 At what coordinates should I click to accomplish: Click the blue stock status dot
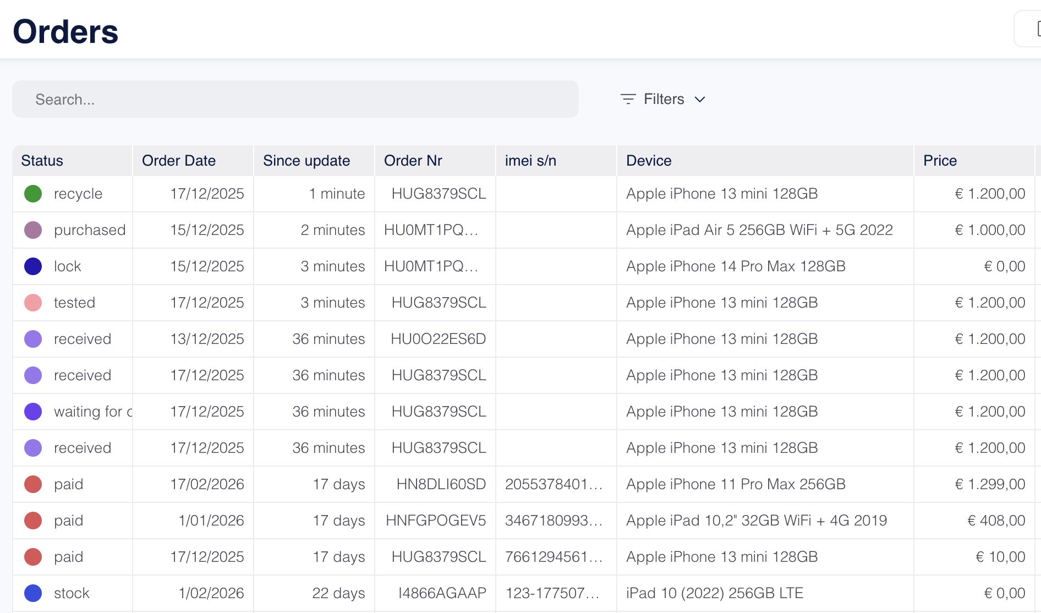click(33, 593)
